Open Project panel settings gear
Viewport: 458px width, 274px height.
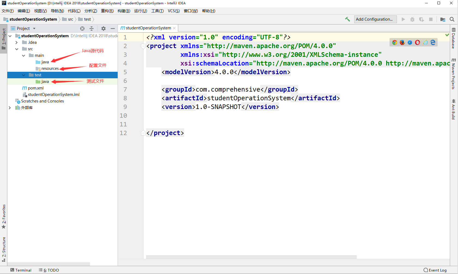(103, 29)
